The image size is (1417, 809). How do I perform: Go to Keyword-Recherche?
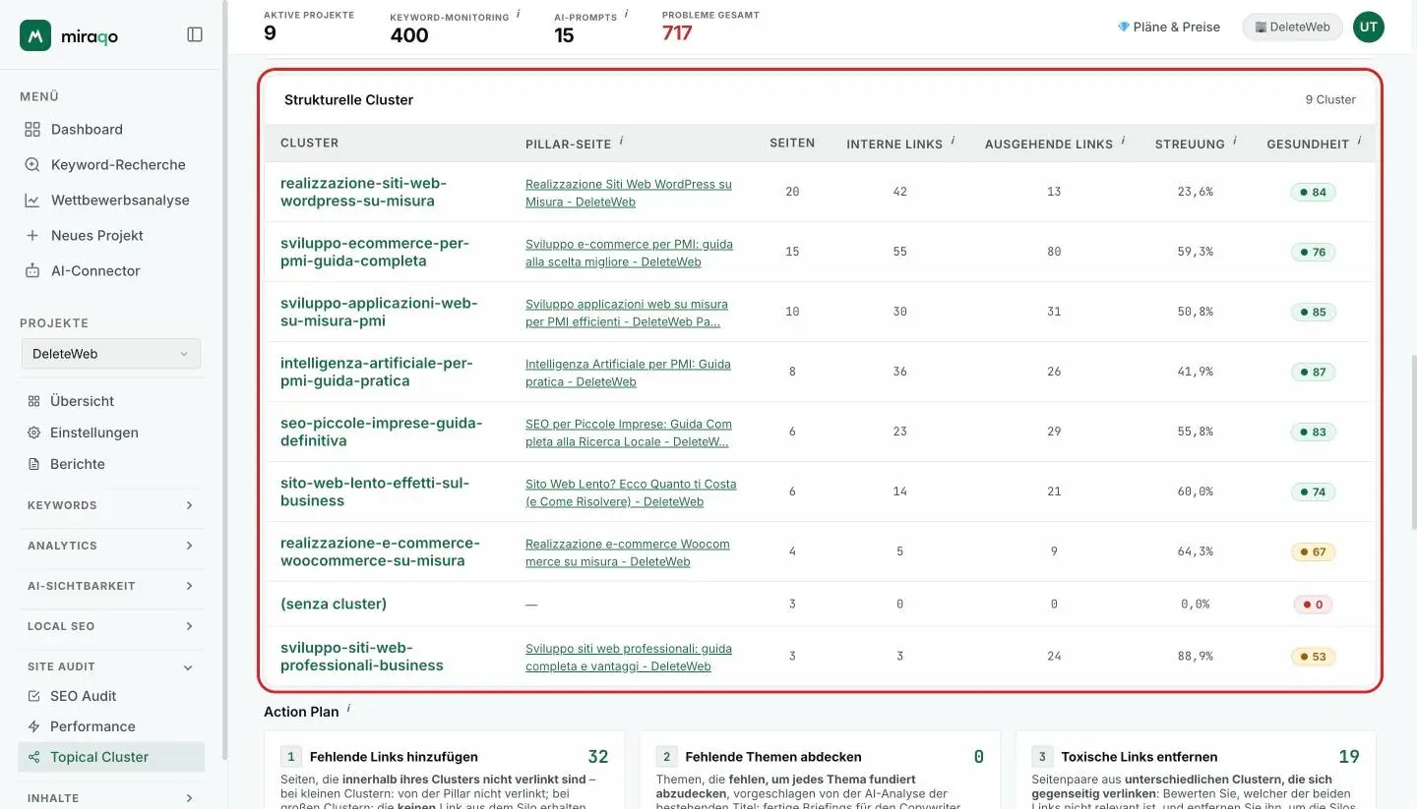coord(111,164)
